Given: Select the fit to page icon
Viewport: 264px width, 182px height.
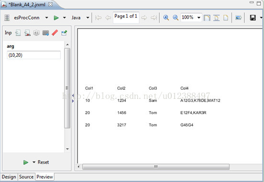Looking at the screenshot, I should pos(207,18).
